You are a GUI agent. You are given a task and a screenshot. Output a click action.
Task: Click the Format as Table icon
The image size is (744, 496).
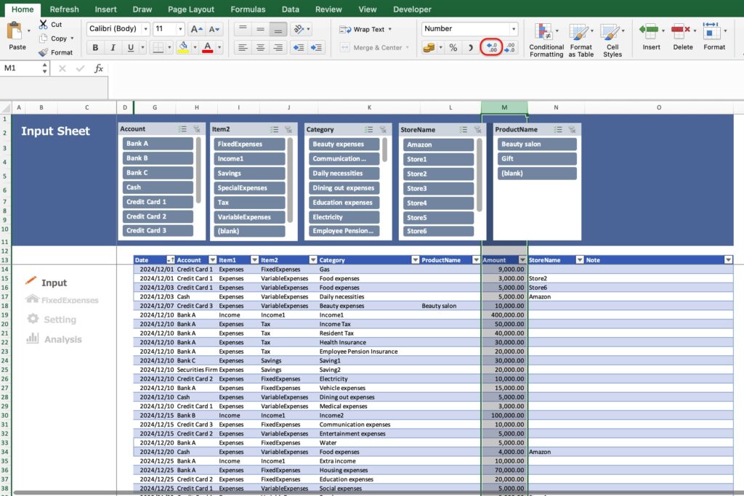click(580, 40)
